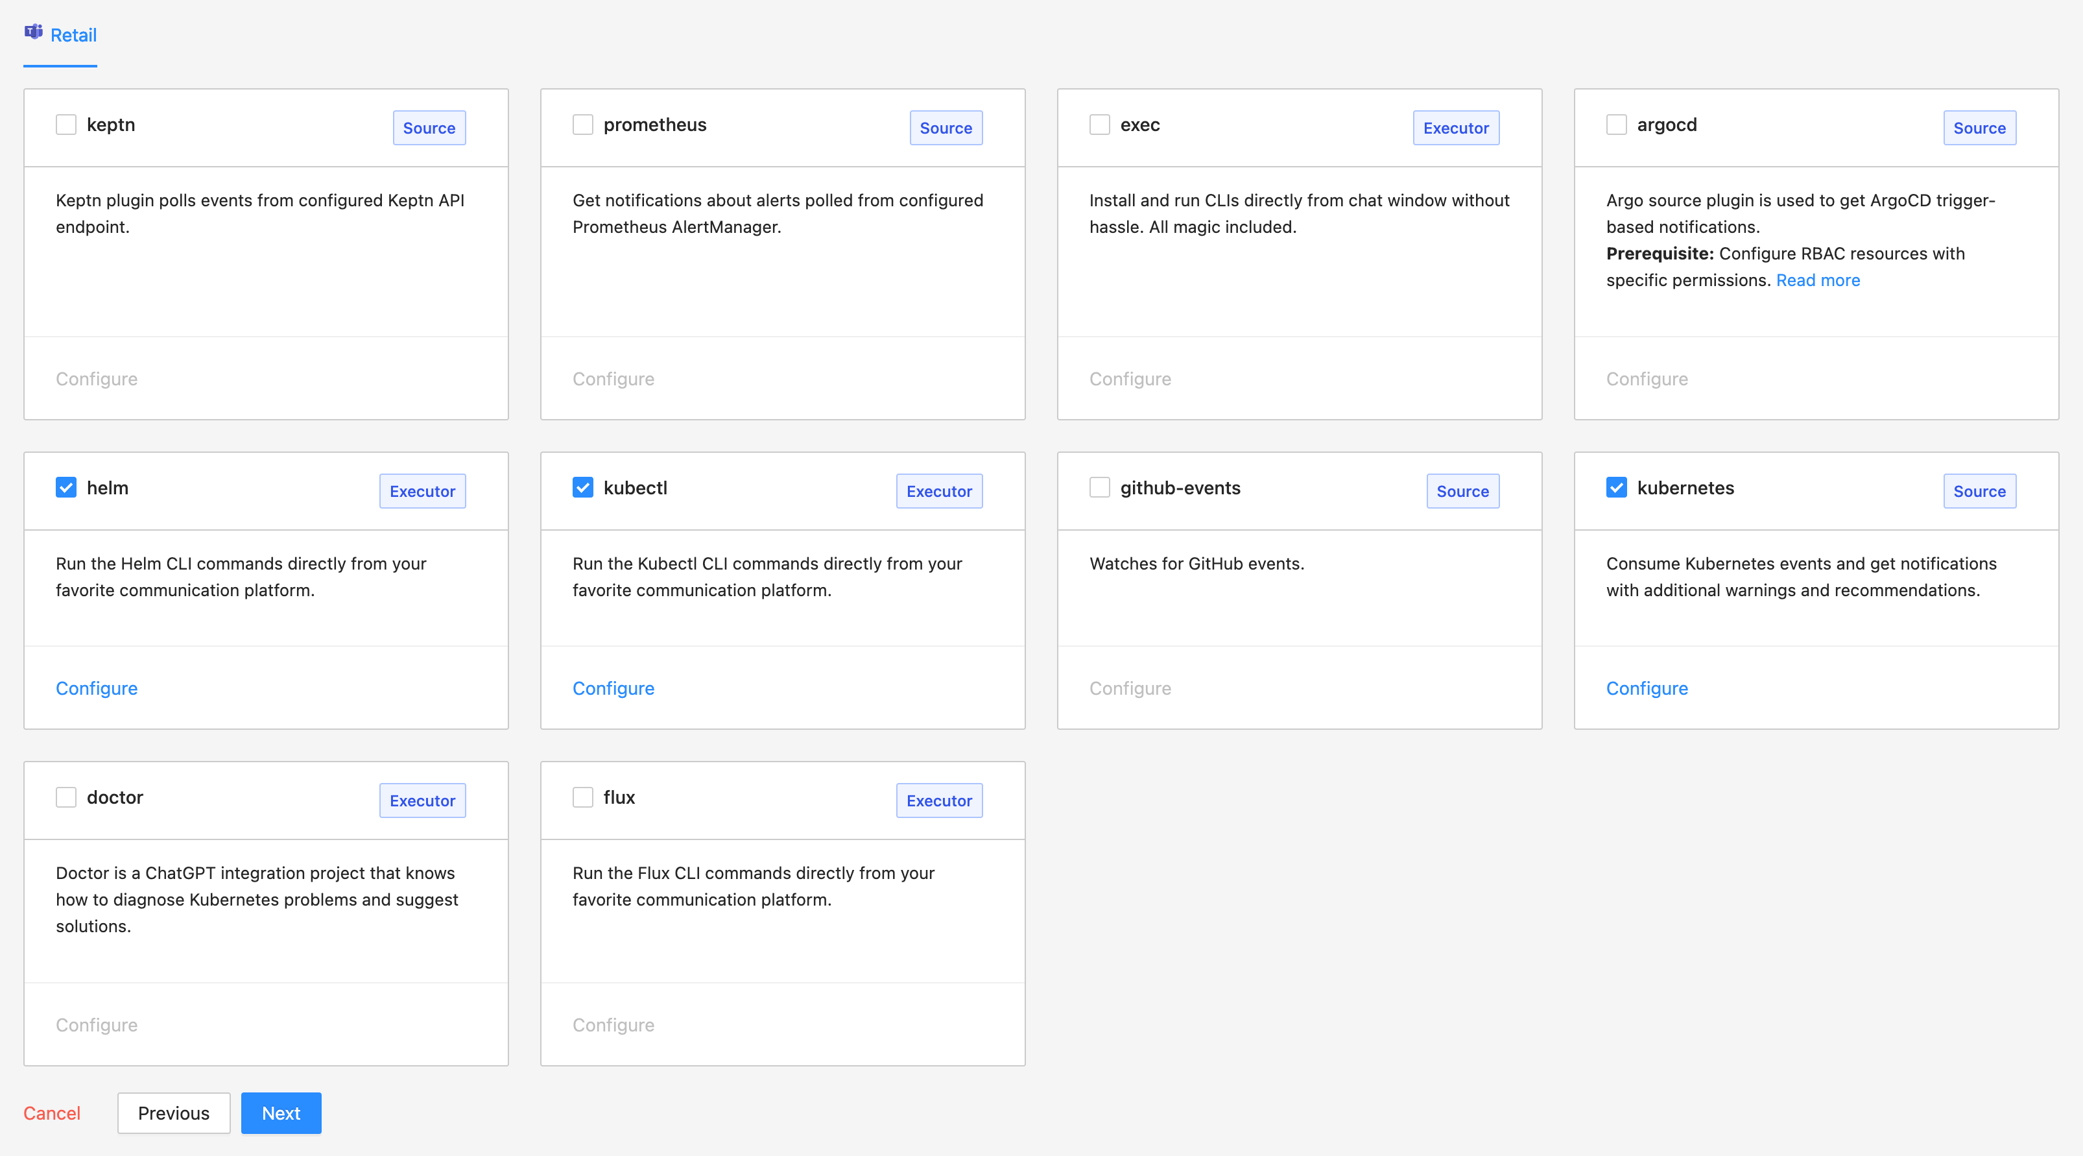Viewport: 2083px width, 1156px height.
Task: Click the disabled Configure on flux card
Action: [613, 1025]
